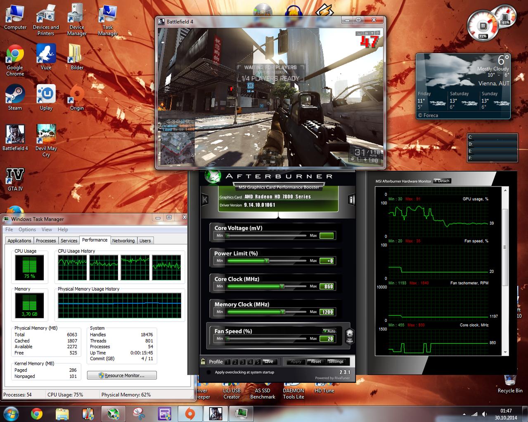
Task: Click the Windows Start orb
Action: point(11,414)
